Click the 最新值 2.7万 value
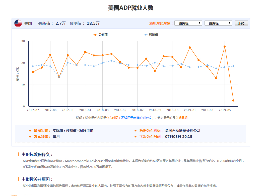The image size is (267, 196). (60, 24)
